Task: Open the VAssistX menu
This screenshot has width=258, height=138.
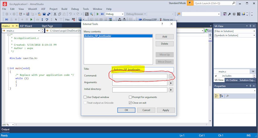Action: point(33,9)
